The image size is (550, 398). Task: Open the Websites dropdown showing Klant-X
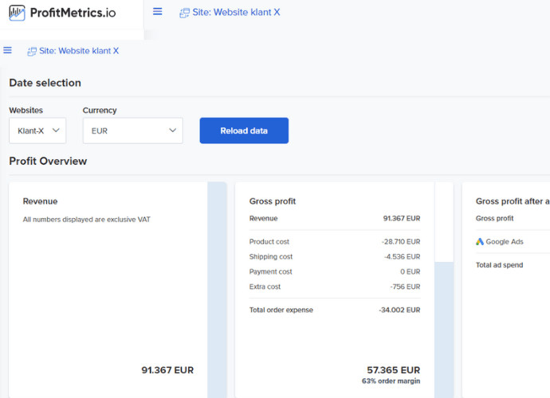[37, 131]
